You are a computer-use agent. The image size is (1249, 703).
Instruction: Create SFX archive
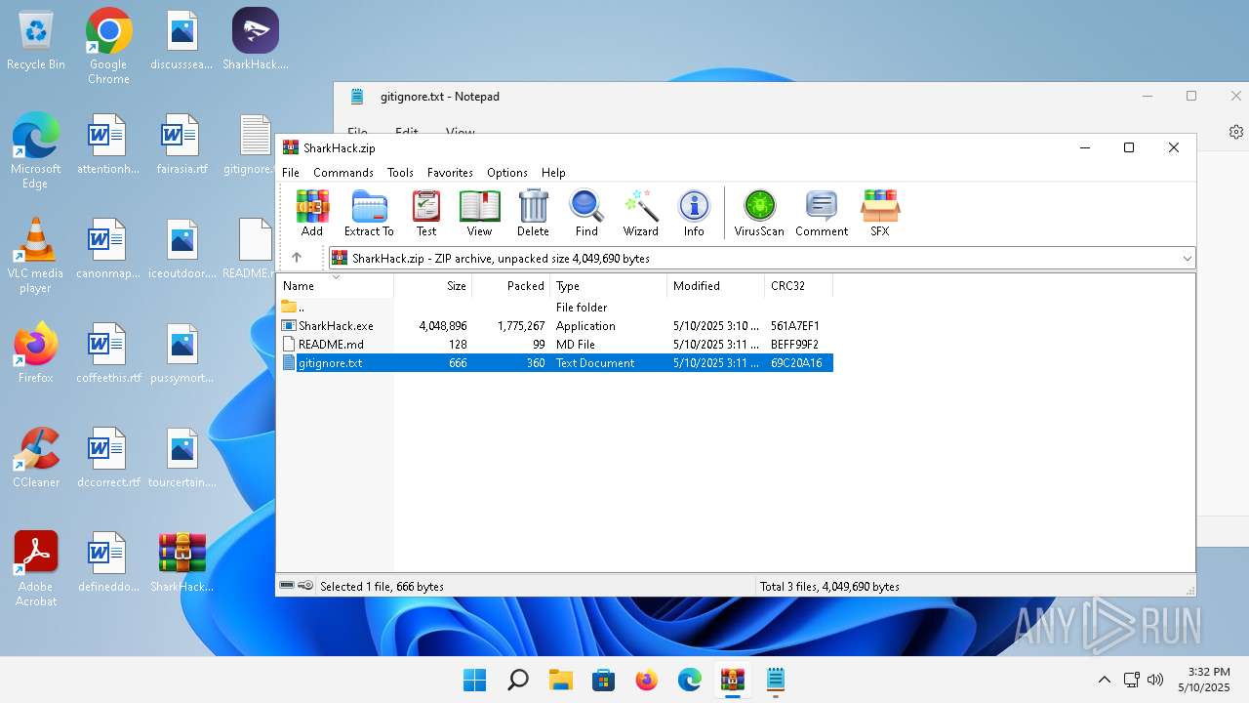[880, 213]
